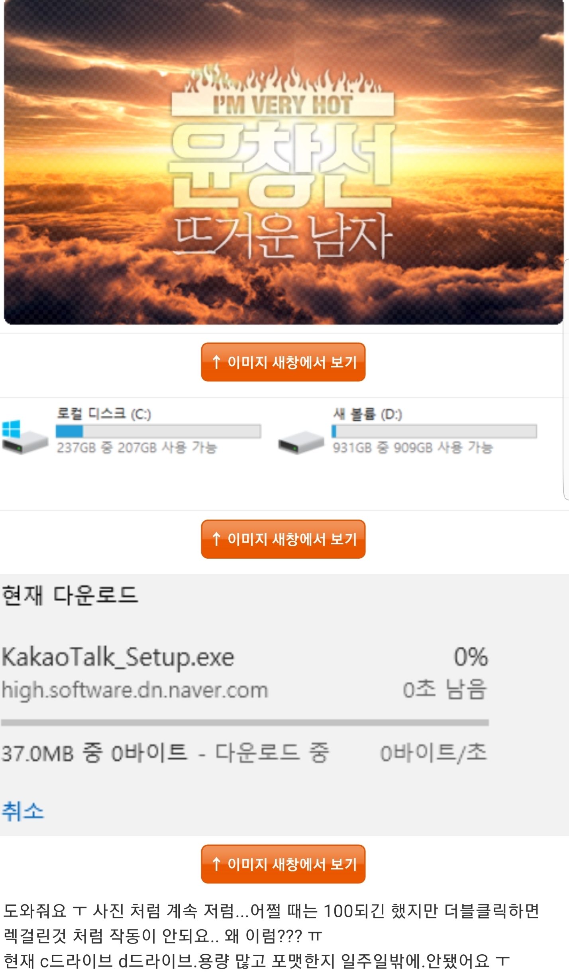Click the high.software.dn.naver.com source text
Viewport: 569px width, 977px height.
click(135, 690)
